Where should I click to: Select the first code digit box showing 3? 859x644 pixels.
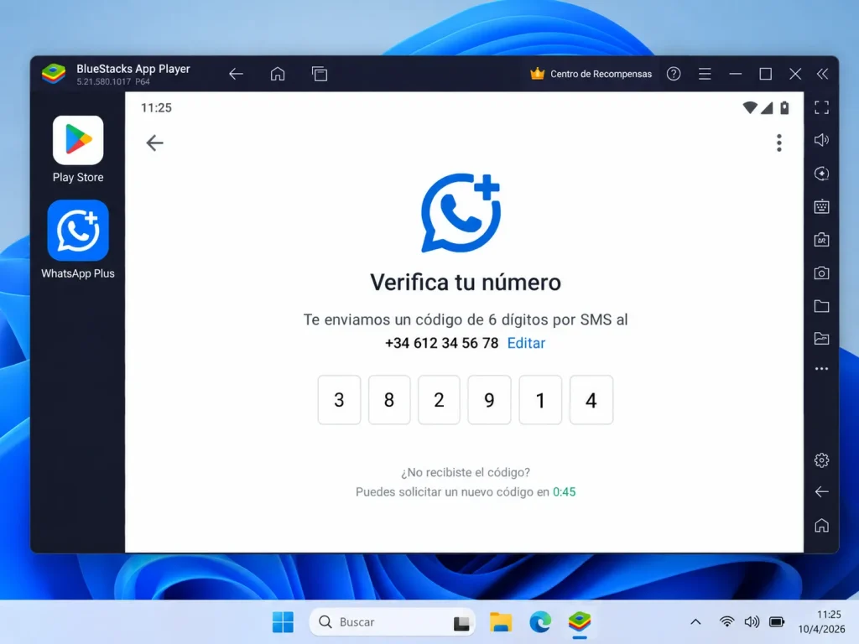(x=339, y=400)
